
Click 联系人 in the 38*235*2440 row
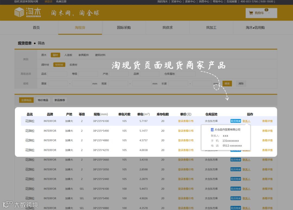246,179
